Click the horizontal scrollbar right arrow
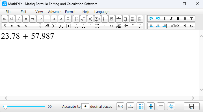 click(x=193, y=98)
